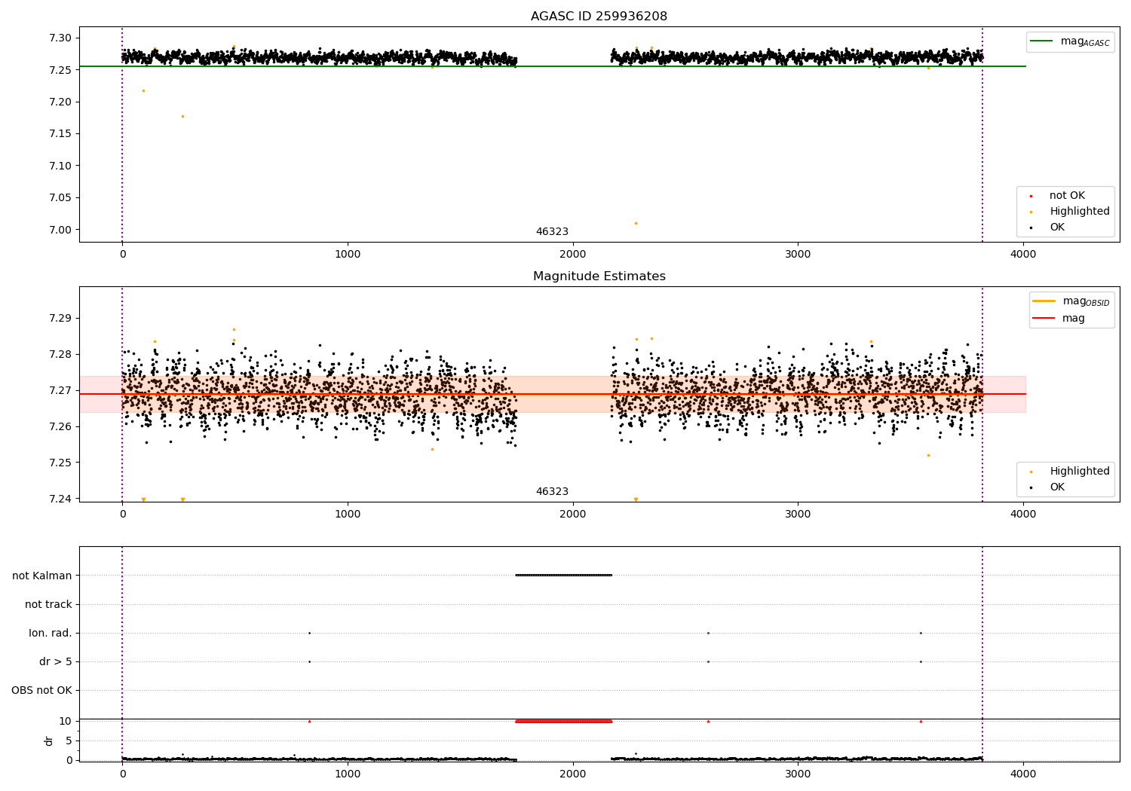Click the orange triangle marker near x=2280 in middle plot
1131x791 pixels.
tap(636, 499)
